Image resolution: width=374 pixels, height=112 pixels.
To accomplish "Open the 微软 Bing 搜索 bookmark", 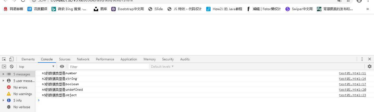I will click(x=69, y=9).
